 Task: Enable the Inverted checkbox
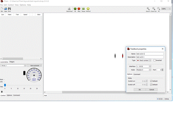pos(154,60)
